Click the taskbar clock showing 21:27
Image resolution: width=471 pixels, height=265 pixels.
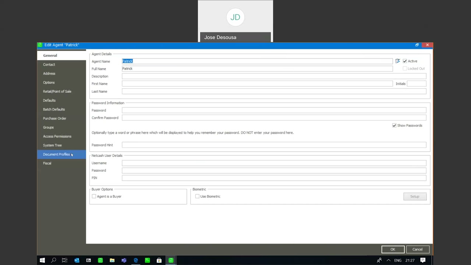(410, 260)
